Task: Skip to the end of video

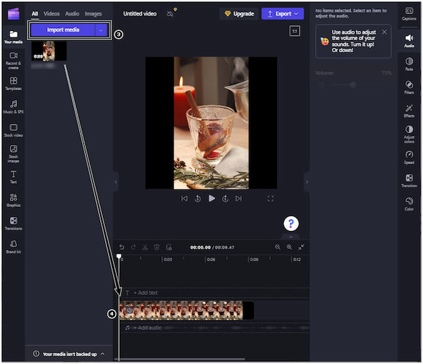Action: 238,199
